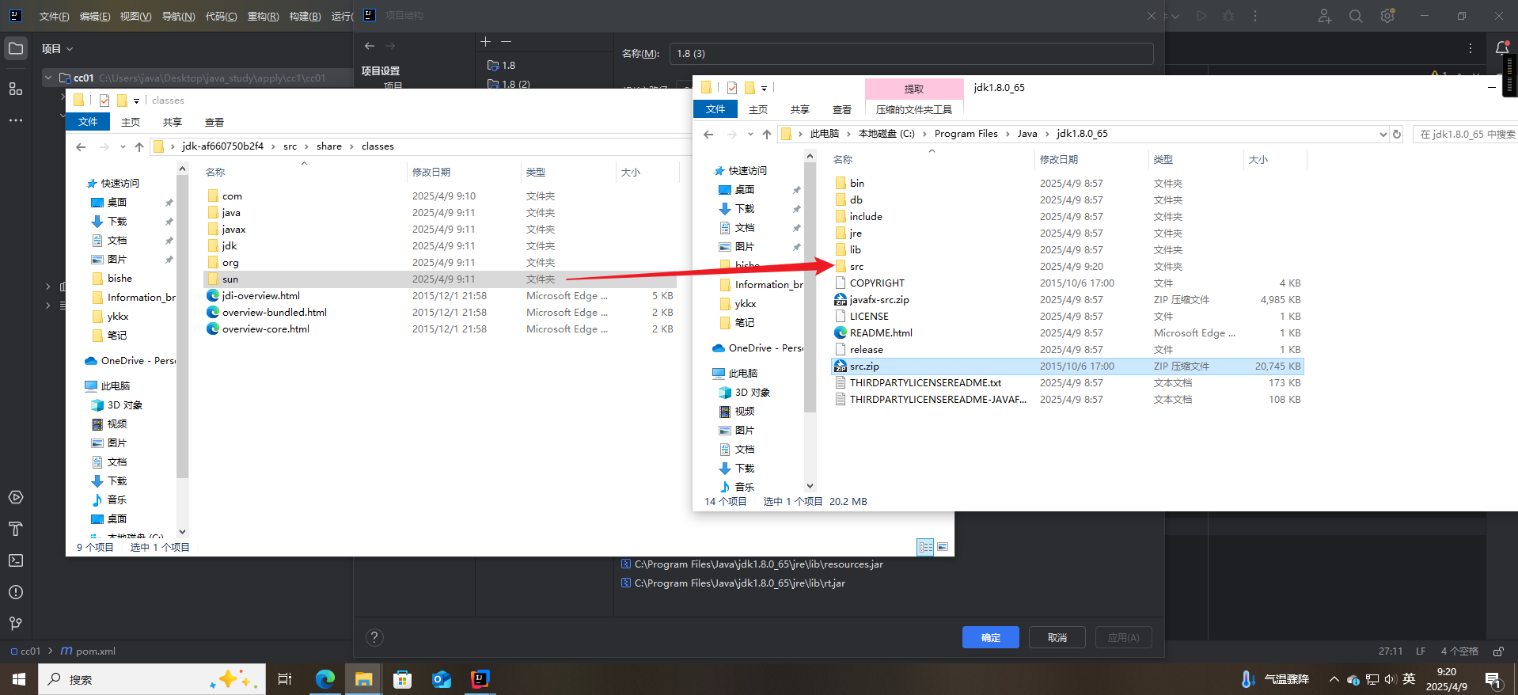
Task: Open Microsoft Edge from the taskbar
Action: tap(325, 679)
